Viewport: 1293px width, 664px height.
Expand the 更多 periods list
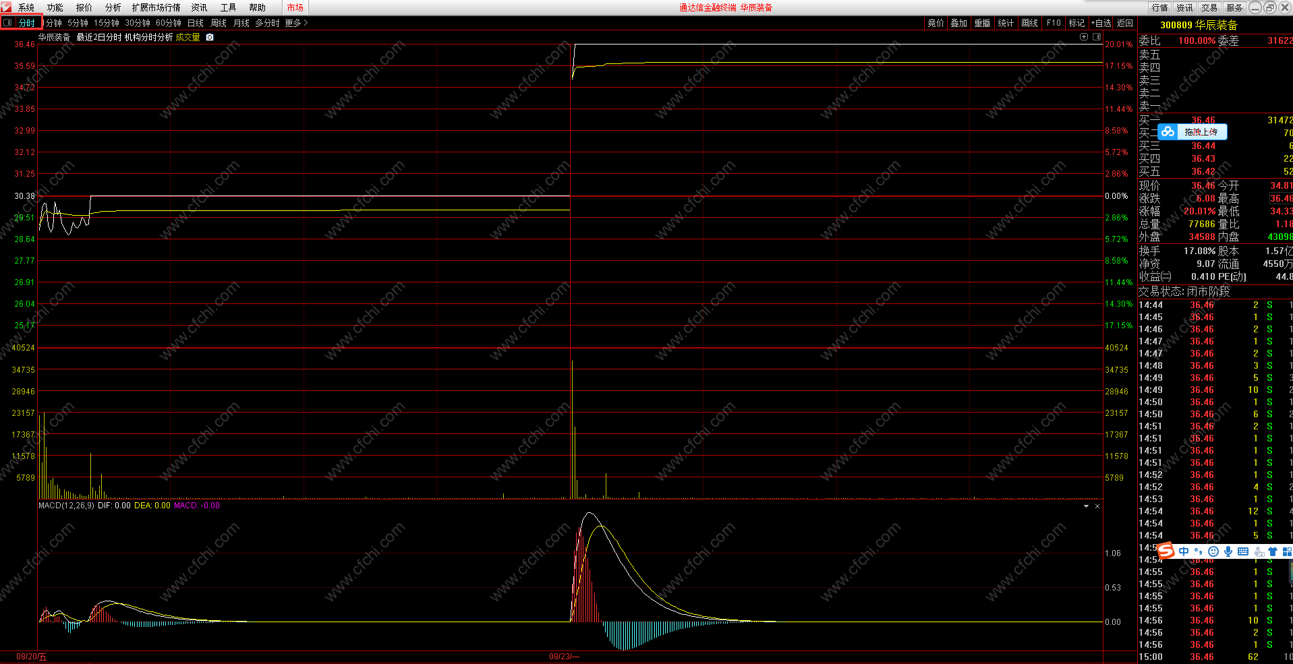point(296,23)
